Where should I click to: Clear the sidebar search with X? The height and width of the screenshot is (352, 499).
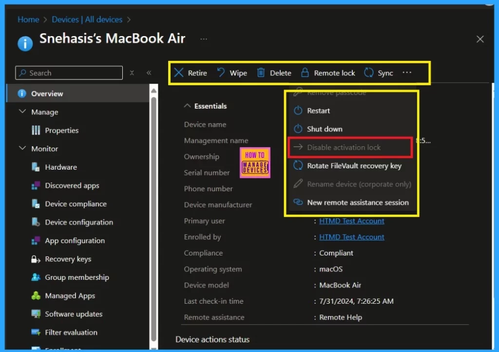pos(132,73)
